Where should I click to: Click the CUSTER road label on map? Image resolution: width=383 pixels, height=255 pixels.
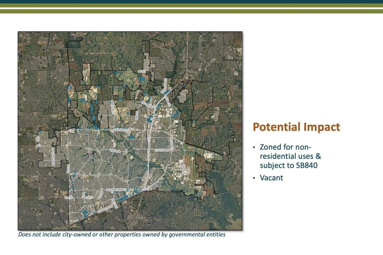[x=69, y=169]
